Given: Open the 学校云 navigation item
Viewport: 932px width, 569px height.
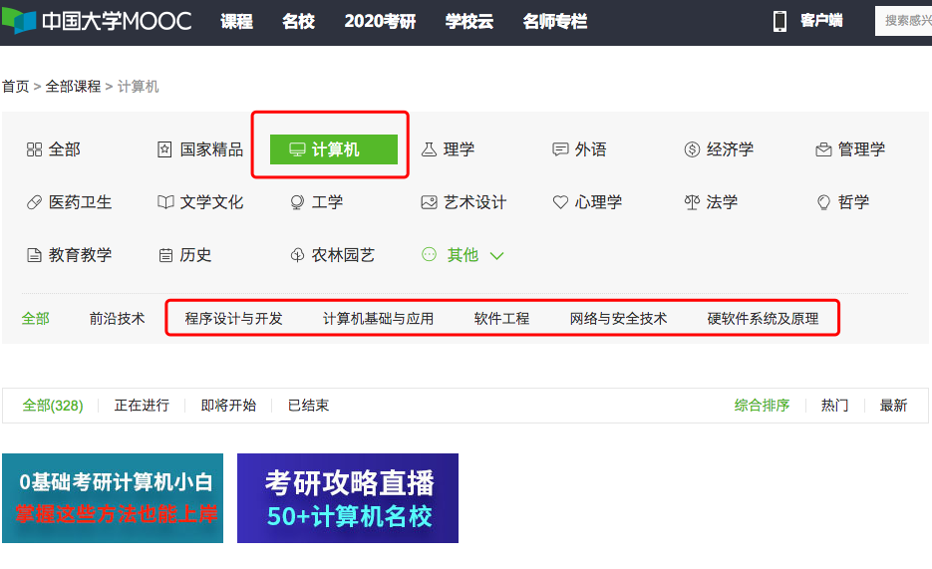Looking at the screenshot, I should click(469, 21).
